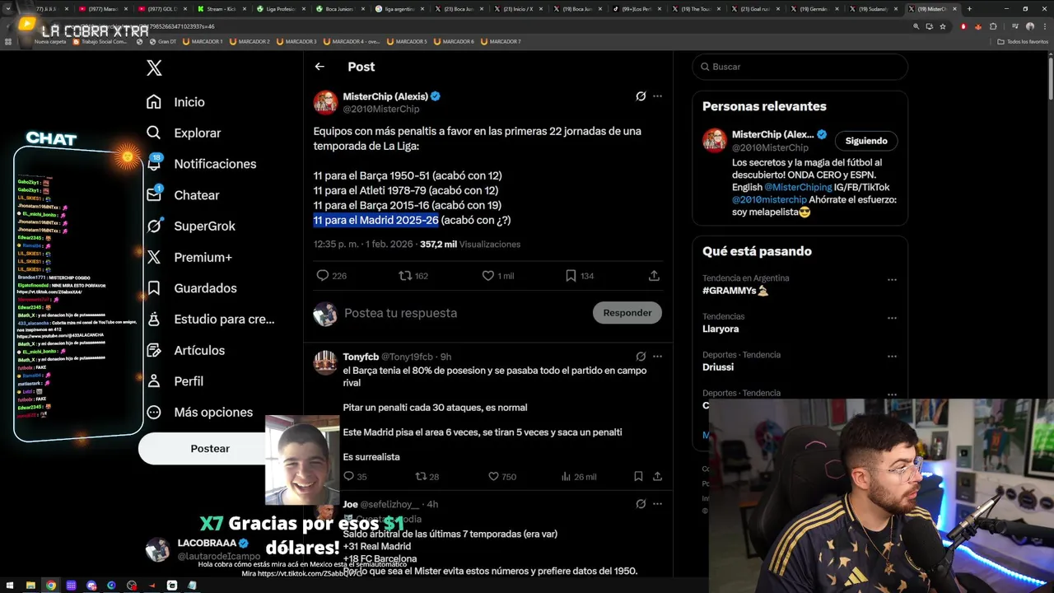Click the Perfil person icon
The image size is (1054, 593).
coord(154,381)
